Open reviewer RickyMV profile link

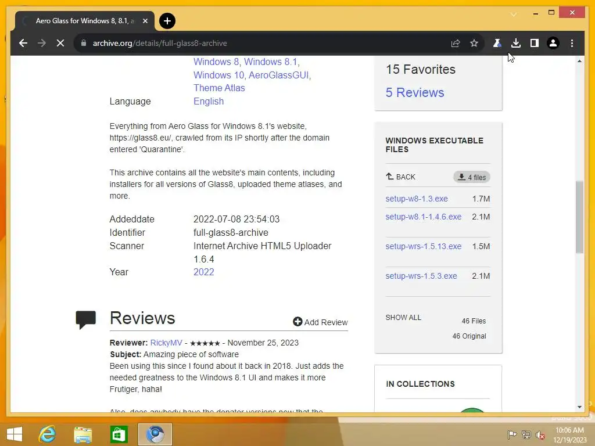click(x=166, y=343)
